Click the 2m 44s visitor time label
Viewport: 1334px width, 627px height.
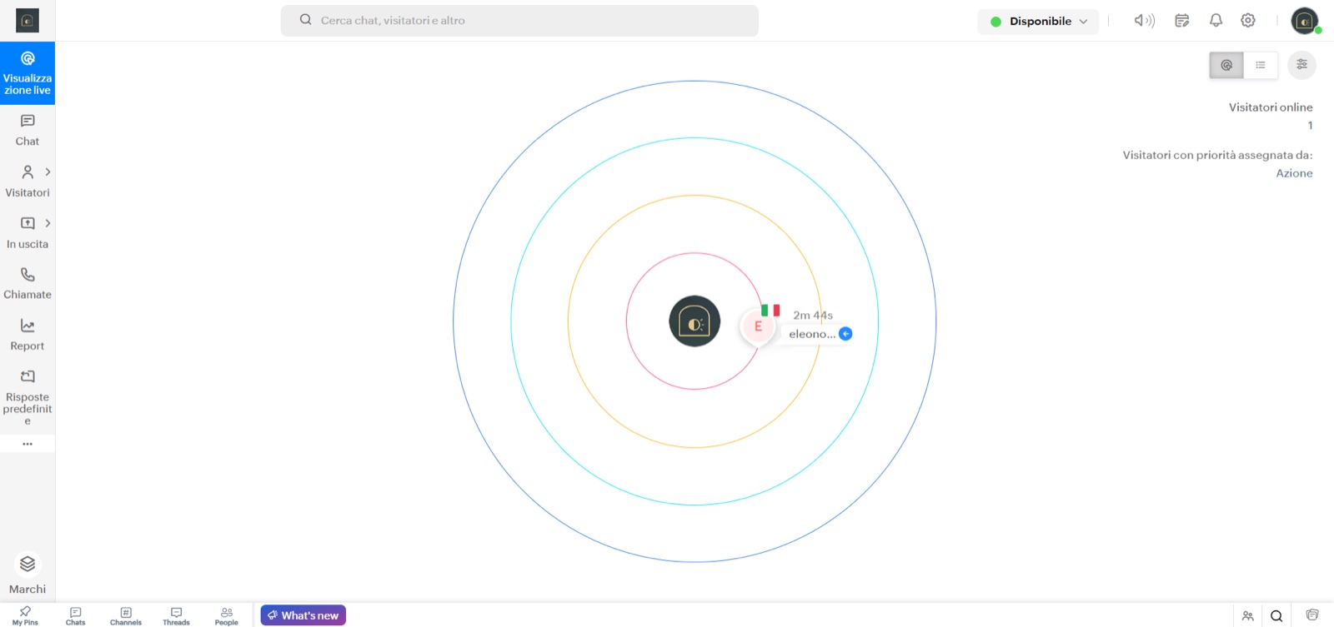[x=813, y=315]
